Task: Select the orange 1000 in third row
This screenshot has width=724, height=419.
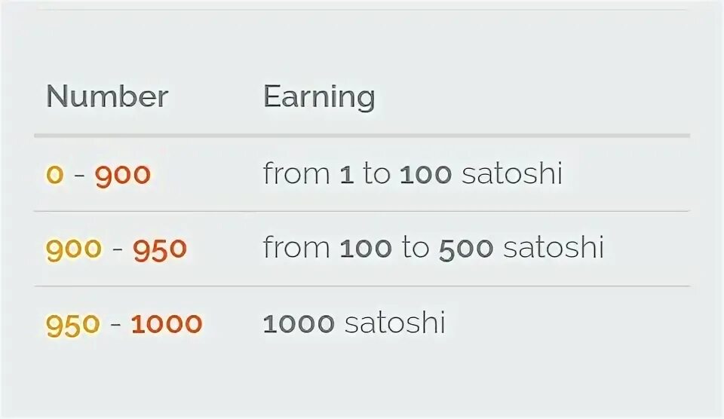Action: (167, 323)
